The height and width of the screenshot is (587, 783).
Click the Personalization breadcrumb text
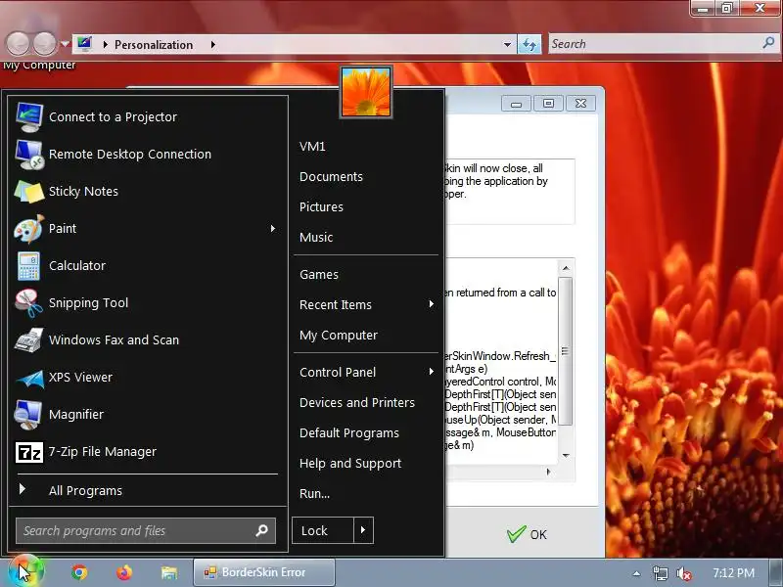[x=154, y=44]
